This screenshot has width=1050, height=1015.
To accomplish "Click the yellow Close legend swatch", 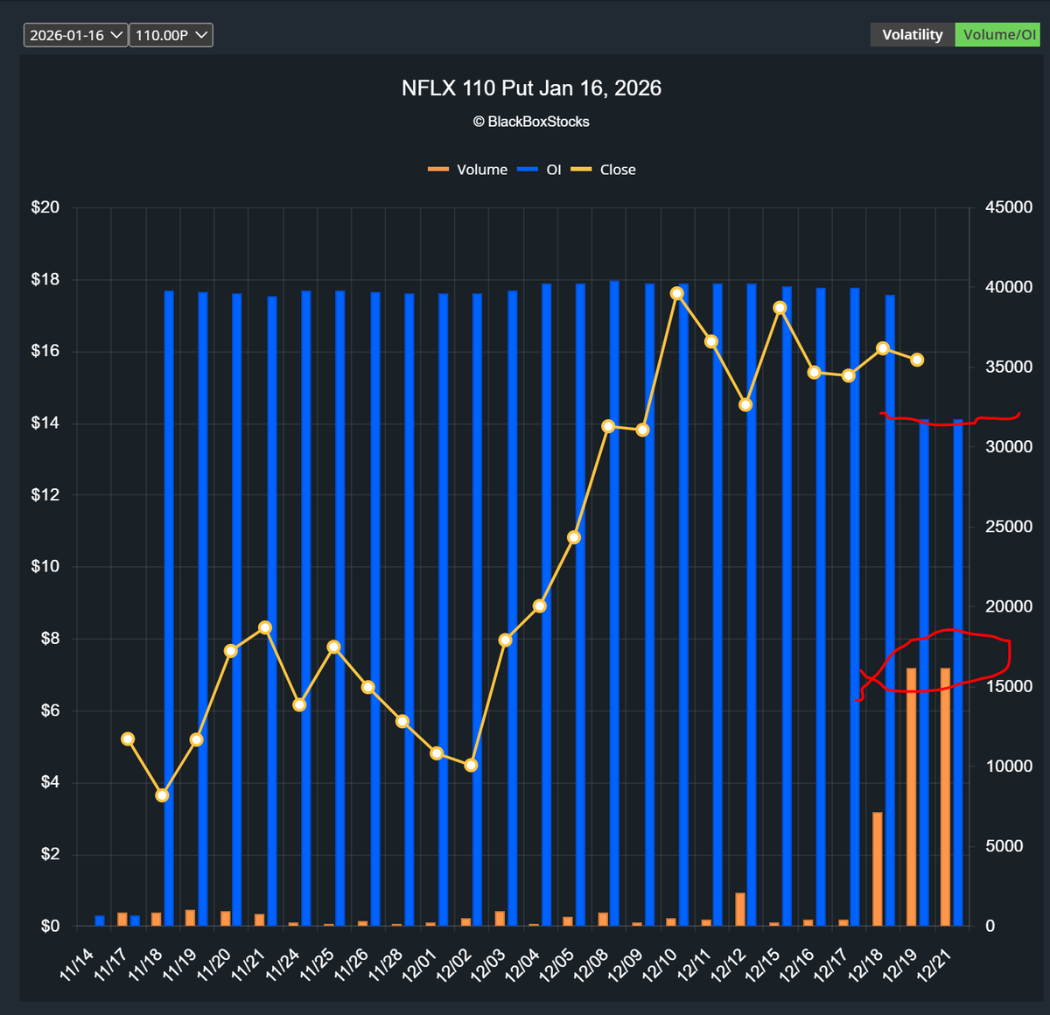I will click(x=582, y=170).
